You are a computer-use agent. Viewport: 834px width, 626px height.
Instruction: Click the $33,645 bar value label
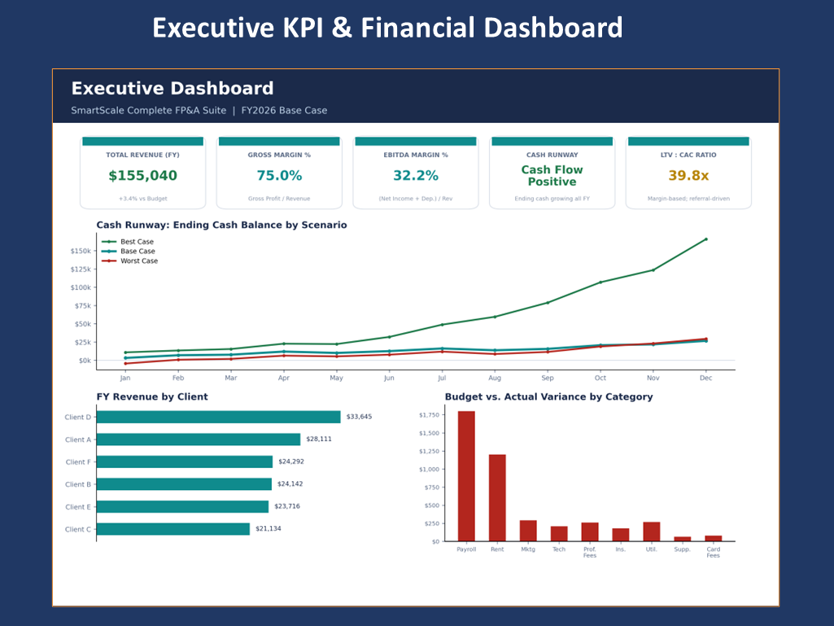(x=359, y=417)
